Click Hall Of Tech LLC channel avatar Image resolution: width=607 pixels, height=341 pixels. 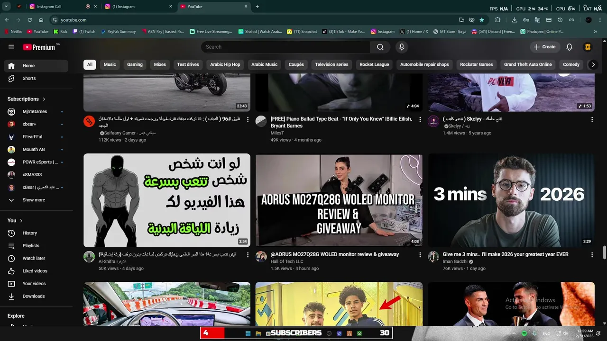coord(261,257)
